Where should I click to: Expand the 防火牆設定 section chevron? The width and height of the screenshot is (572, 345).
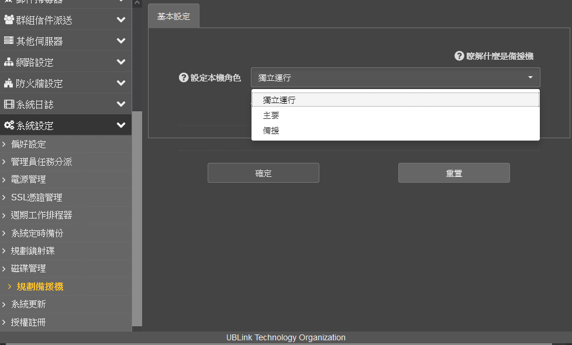point(121,83)
